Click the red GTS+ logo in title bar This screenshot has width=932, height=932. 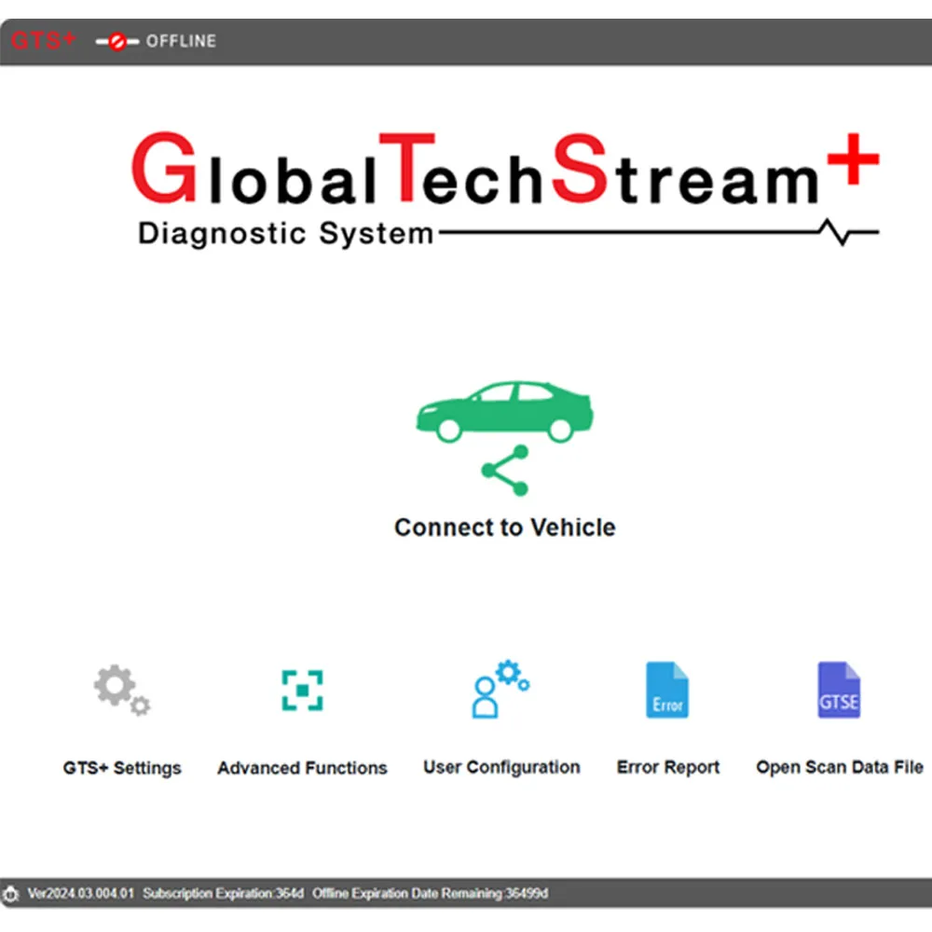(x=44, y=40)
